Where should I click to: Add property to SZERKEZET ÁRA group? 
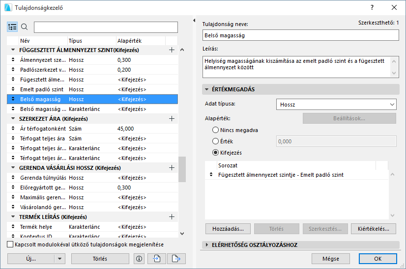click(172, 119)
